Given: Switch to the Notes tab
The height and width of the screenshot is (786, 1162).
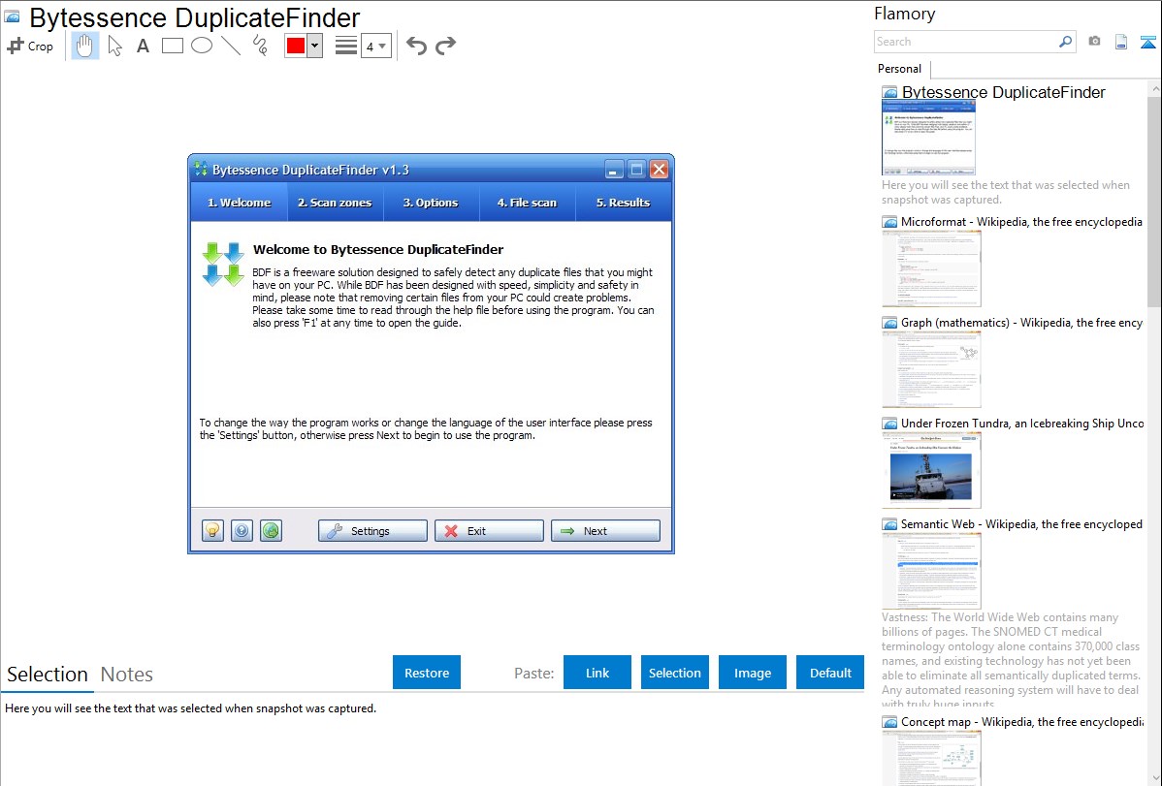Looking at the screenshot, I should click(127, 675).
